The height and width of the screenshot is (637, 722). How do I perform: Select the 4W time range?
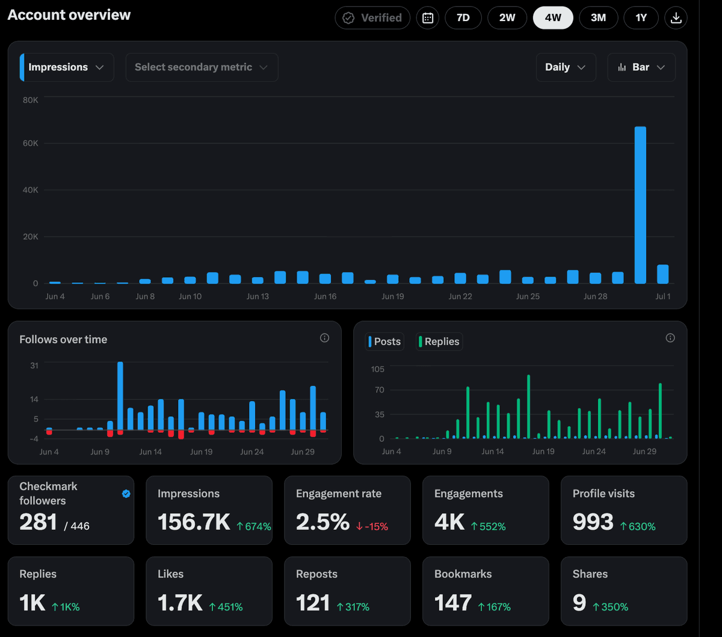point(553,18)
